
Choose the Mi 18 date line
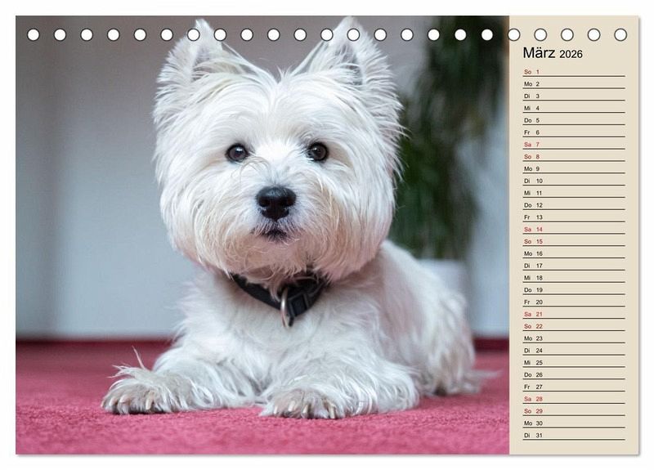[573, 278]
